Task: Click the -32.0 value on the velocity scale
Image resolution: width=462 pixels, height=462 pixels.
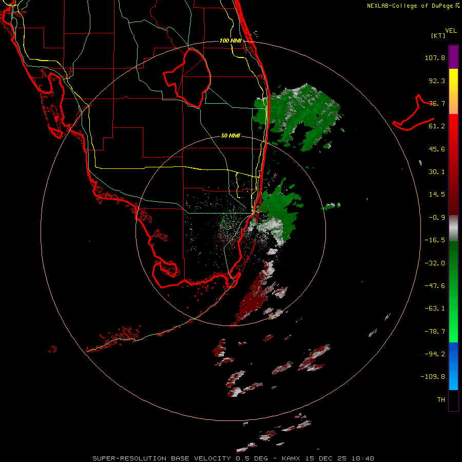Action: coord(435,263)
